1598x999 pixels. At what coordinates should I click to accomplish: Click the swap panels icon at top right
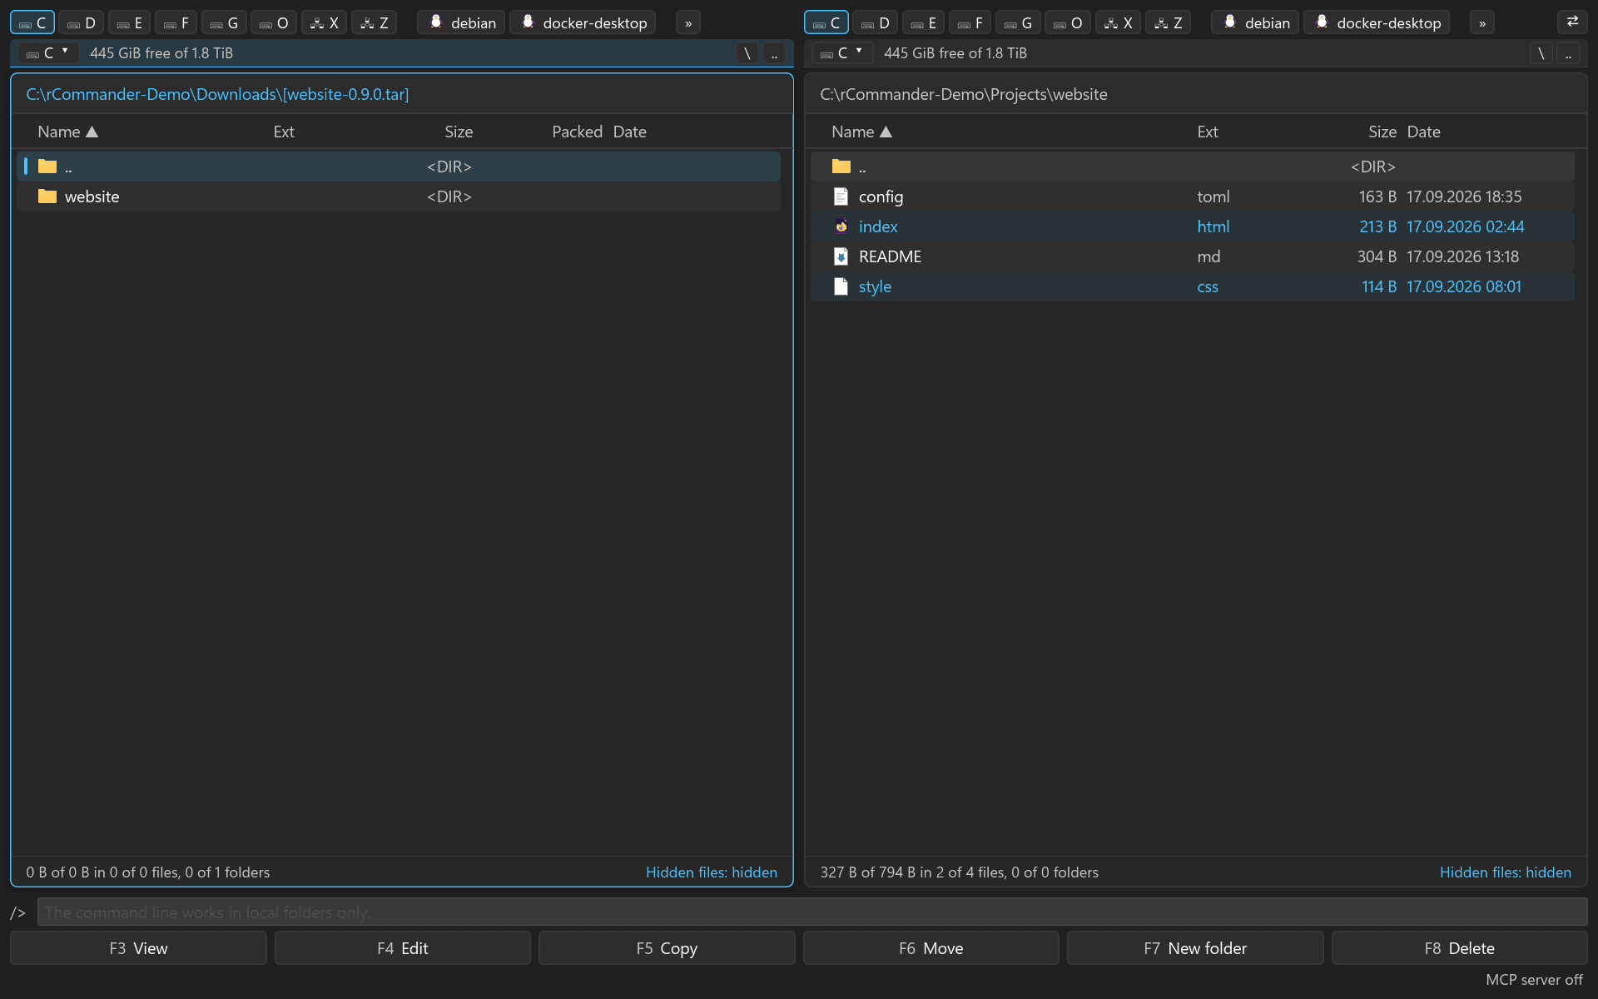(1572, 22)
